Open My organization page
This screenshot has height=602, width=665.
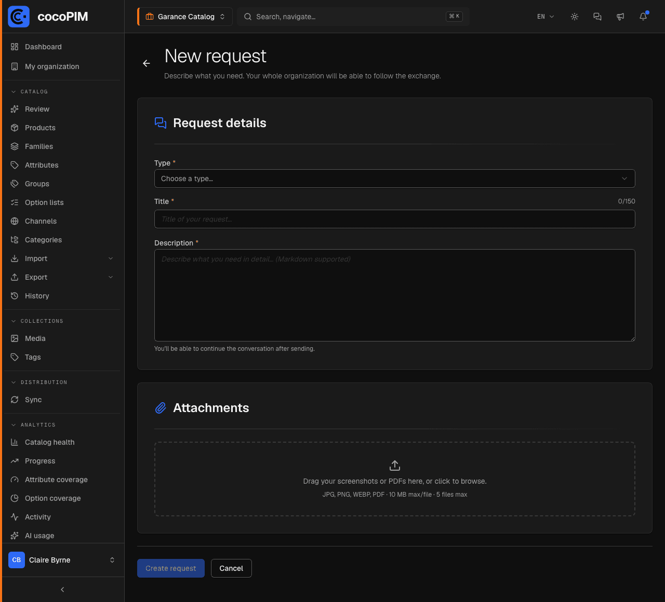(62, 66)
